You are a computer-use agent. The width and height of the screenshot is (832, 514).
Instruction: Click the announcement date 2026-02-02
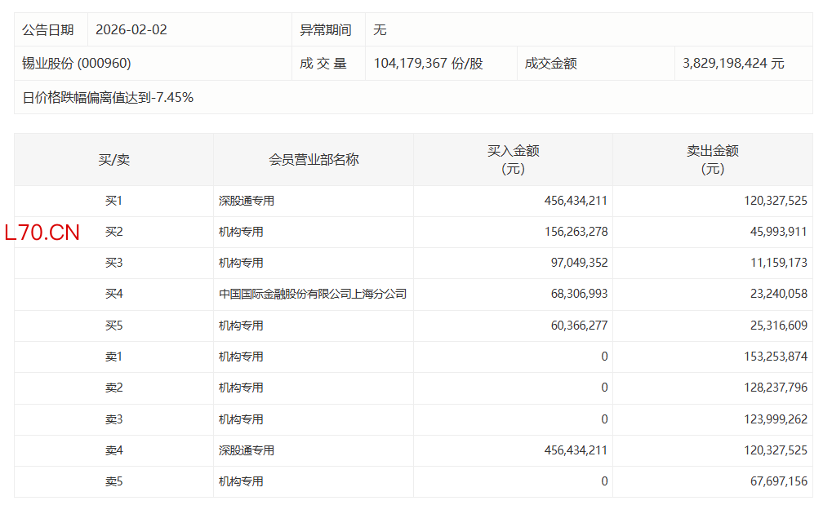pyautogui.click(x=131, y=29)
